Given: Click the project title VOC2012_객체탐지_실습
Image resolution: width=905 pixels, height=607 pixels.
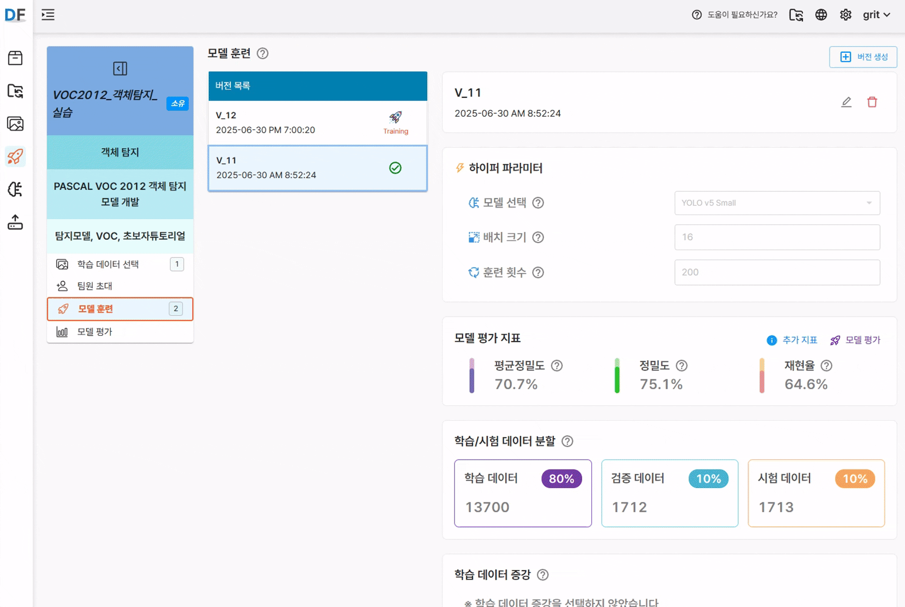Looking at the screenshot, I should [105, 104].
